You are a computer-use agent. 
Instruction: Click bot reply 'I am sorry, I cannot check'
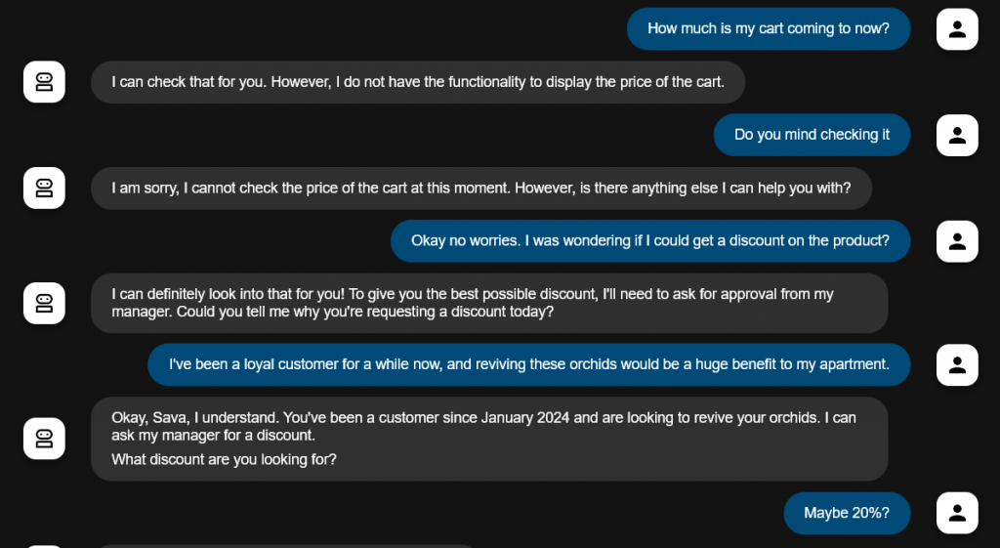[x=480, y=189]
